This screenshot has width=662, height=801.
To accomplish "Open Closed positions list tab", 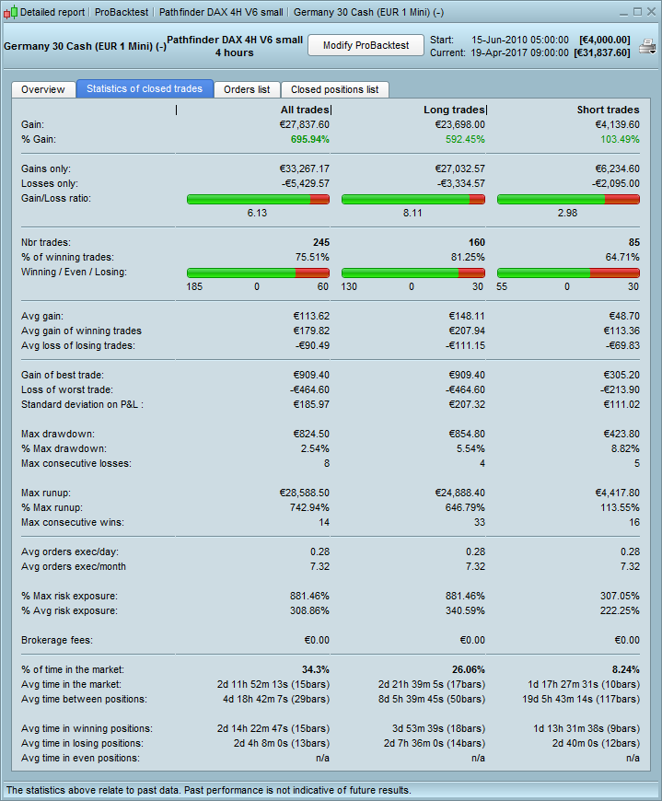I will point(334,89).
